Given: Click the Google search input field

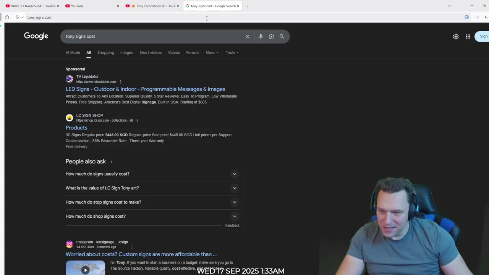Looking at the screenshot, I should point(153,37).
